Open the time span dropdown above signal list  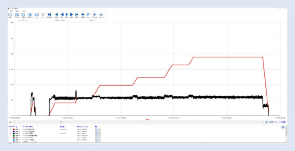(x=272, y=122)
